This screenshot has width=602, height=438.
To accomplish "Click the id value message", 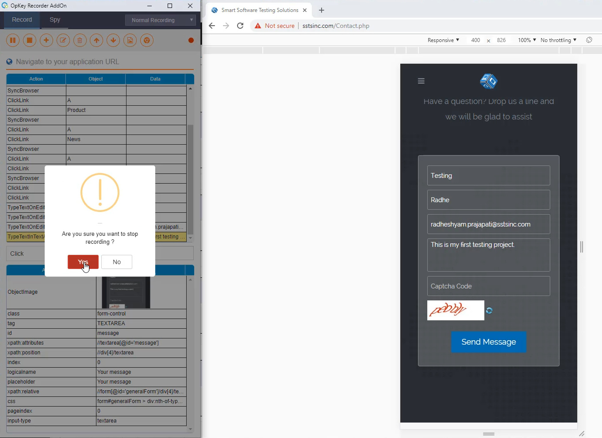I will click(x=141, y=333).
